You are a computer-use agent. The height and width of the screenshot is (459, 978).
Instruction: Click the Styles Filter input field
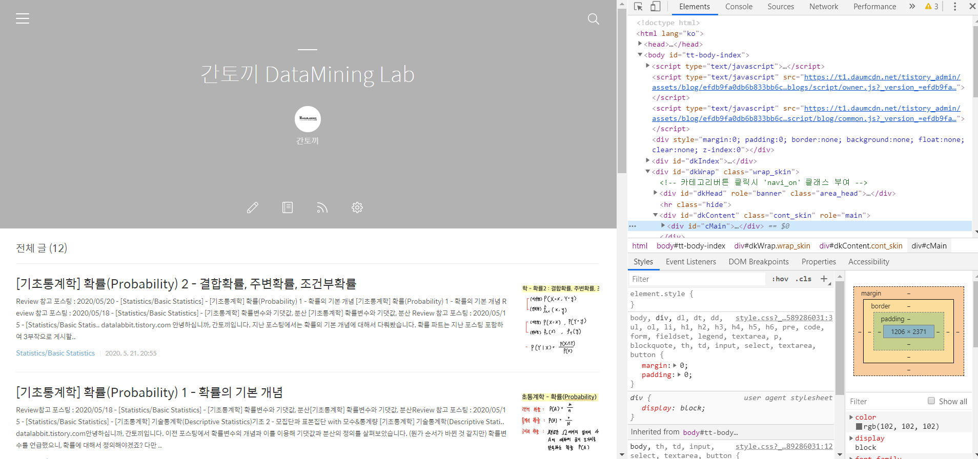(697, 279)
